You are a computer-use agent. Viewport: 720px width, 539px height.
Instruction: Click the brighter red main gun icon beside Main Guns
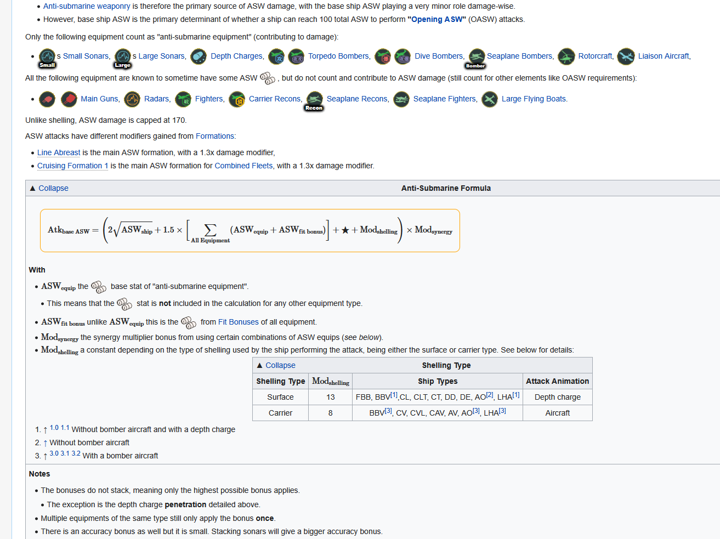69,99
